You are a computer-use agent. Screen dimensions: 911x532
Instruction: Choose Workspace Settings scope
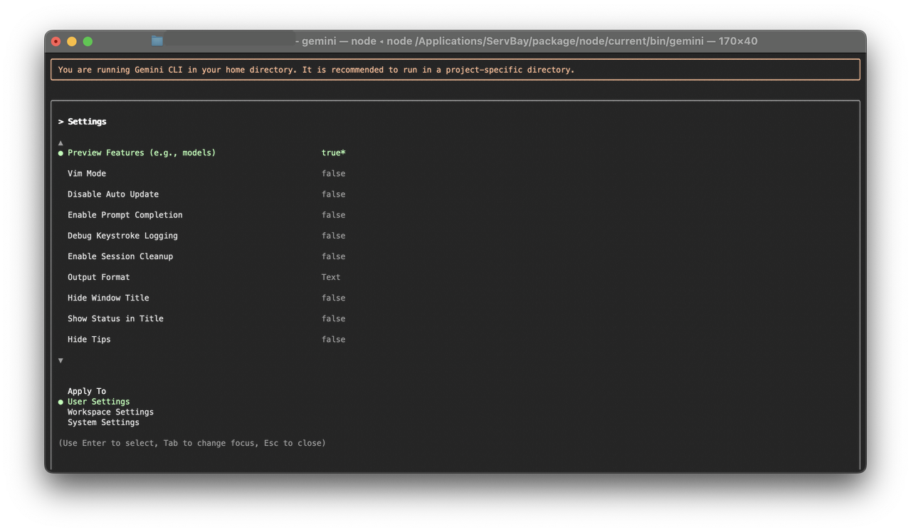pyautogui.click(x=110, y=412)
